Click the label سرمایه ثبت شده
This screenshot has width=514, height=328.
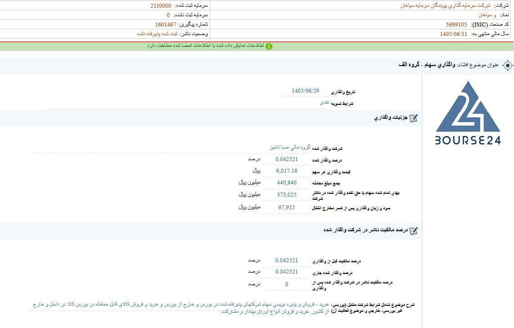(x=192, y=5)
